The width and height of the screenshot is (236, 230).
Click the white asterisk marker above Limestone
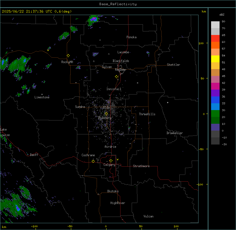(42, 95)
